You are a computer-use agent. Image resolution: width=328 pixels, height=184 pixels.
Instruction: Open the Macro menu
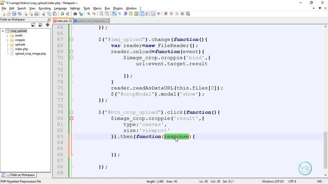pos(97,8)
